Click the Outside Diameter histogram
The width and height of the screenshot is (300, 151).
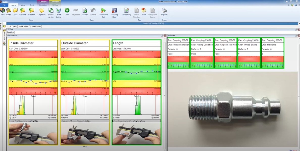coord(85,105)
